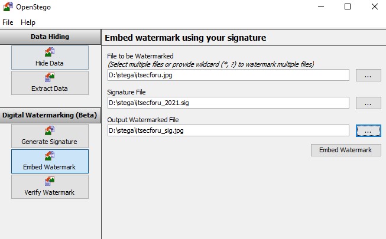This screenshot has height=239, width=386.
Task: Select the Output Watermarked File text box
Action: (x=228, y=130)
